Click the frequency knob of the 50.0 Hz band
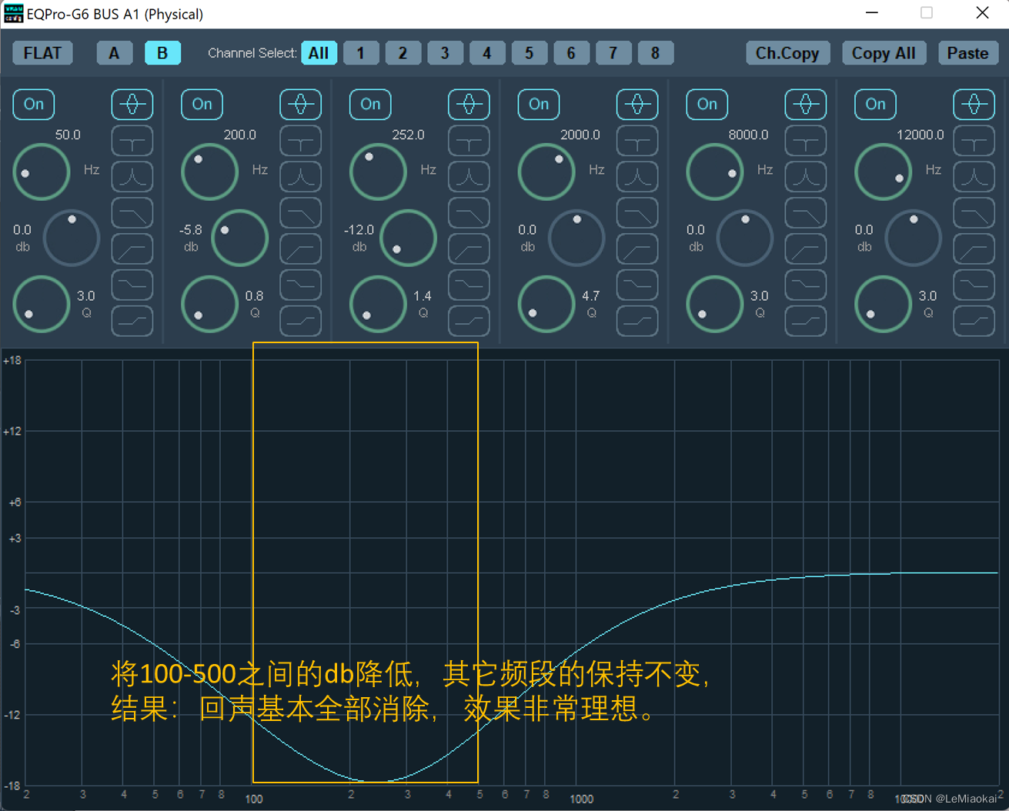1009x811 pixels. [x=42, y=172]
